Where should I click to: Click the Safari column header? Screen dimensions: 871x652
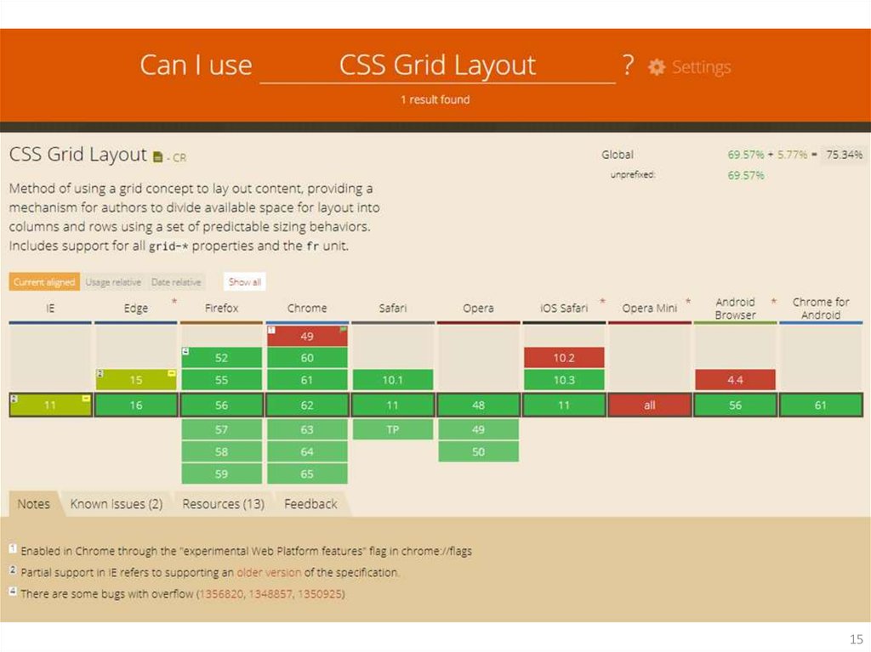[393, 309]
